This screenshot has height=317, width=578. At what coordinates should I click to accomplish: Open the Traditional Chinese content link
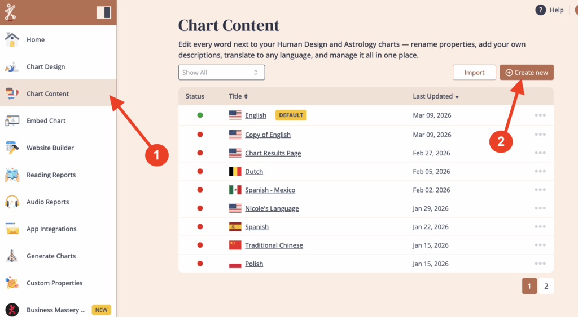click(274, 245)
